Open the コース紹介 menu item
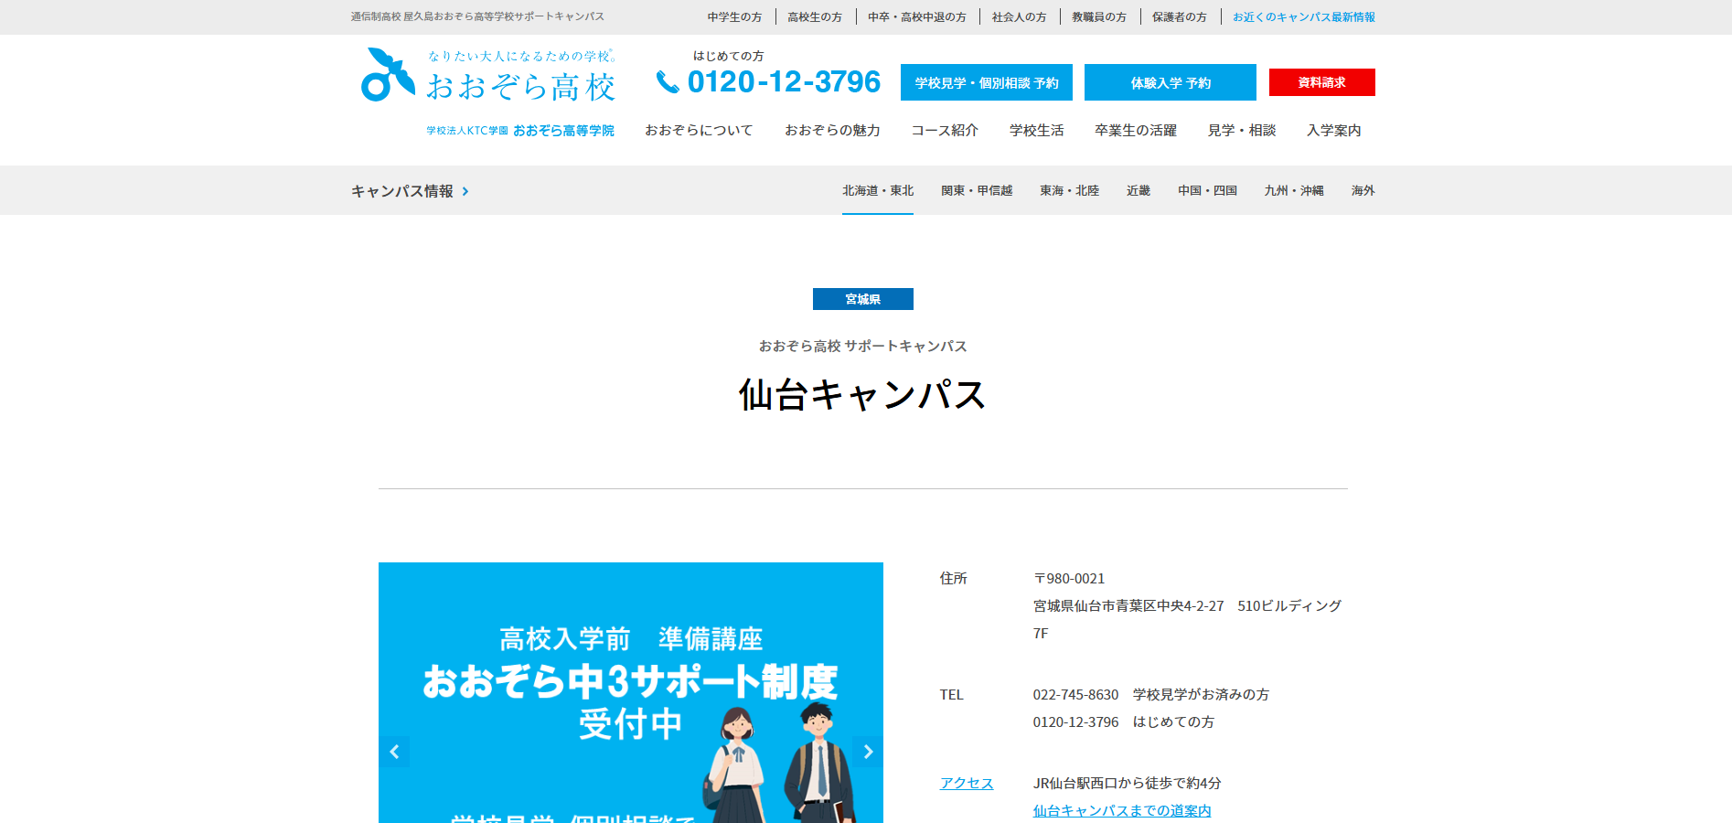This screenshot has height=823, width=1732. click(x=945, y=130)
